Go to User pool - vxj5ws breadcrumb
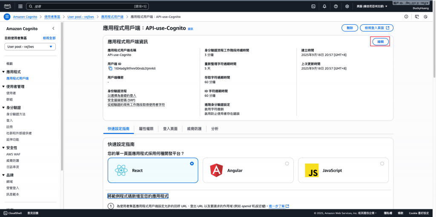The image size is (436, 217). pyautogui.click(x=80, y=17)
